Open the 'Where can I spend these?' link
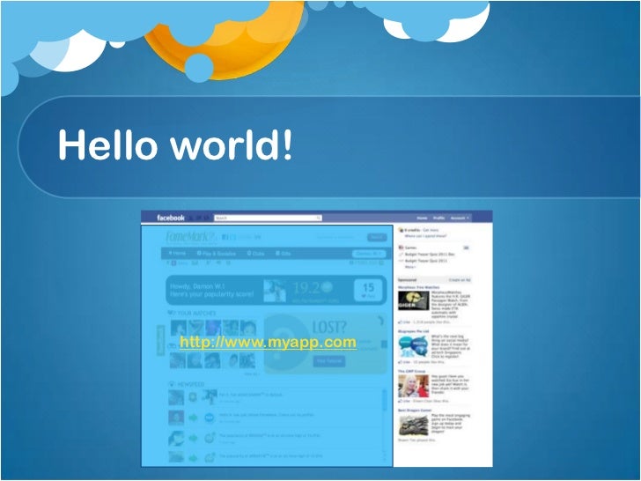641x481 pixels. click(425, 236)
